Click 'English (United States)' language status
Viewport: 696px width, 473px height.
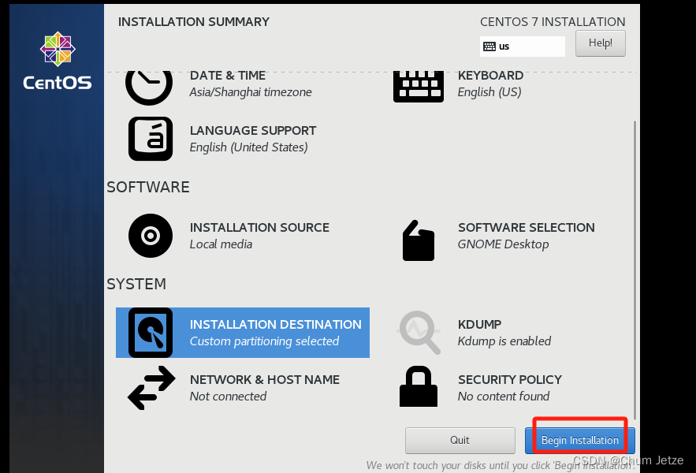(248, 147)
